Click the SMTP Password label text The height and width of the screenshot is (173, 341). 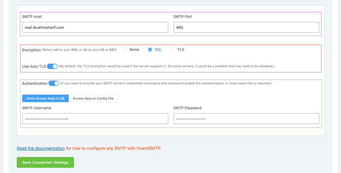coord(187,108)
